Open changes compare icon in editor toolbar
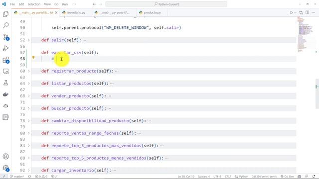The height and width of the screenshot is (179, 319). [301, 12]
